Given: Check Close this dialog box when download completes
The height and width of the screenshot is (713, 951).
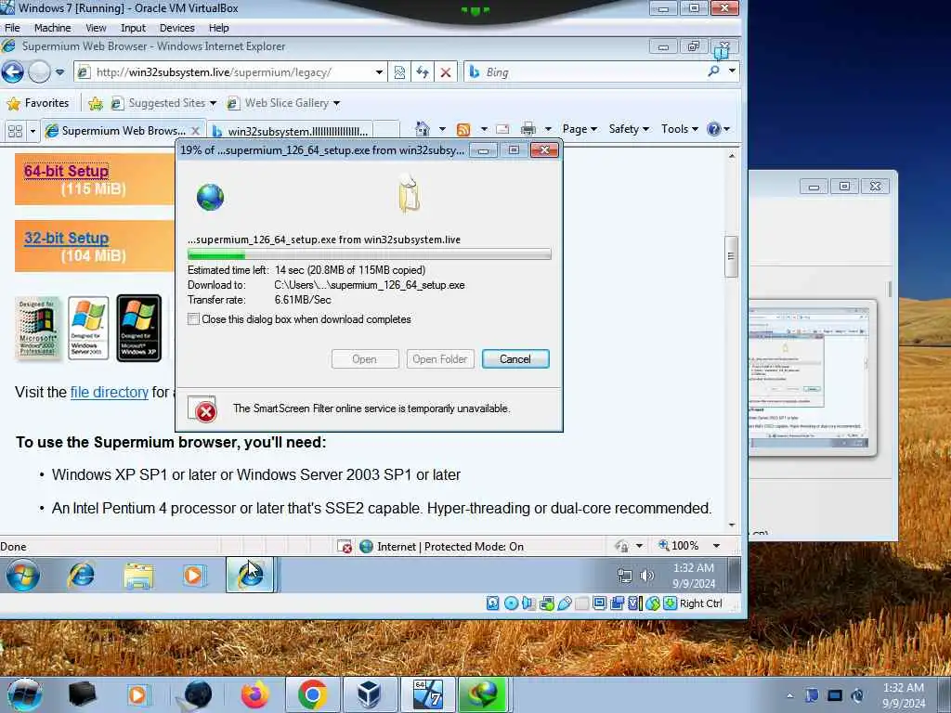Looking at the screenshot, I should pyautogui.click(x=193, y=319).
